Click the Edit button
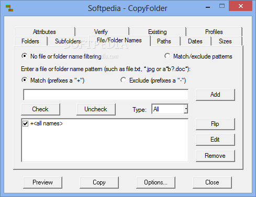 click(x=215, y=140)
